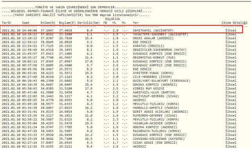Click depth value 22.2

click(x=89, y=135)
